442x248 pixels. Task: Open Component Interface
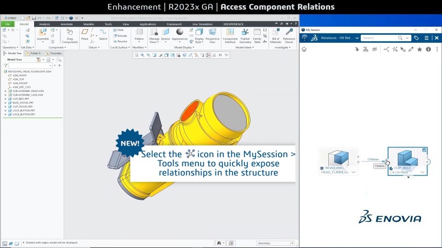point(230,36)
